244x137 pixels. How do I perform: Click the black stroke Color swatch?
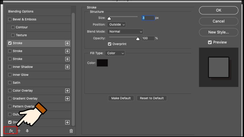coord(102,63)
